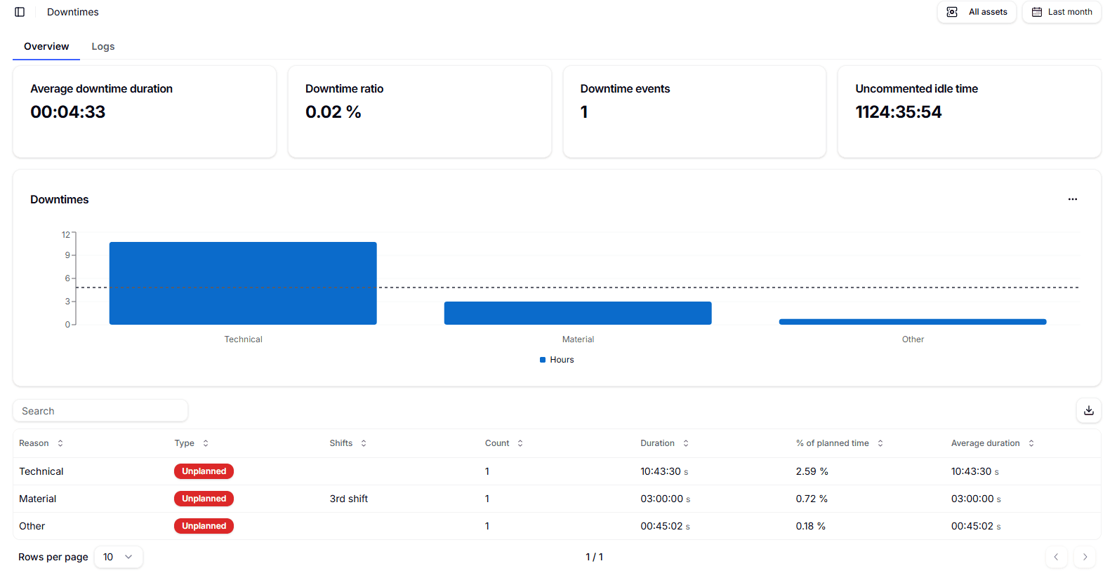Toggle the Hours legend series
This screenshot has height=587, width=1117.
[x=557, y=360]
